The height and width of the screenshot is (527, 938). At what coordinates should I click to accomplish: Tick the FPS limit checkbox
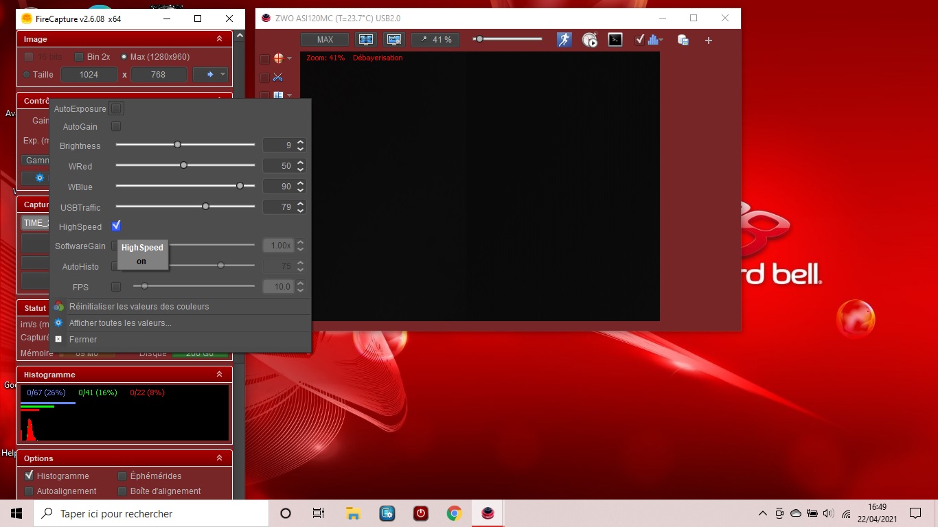116,287
